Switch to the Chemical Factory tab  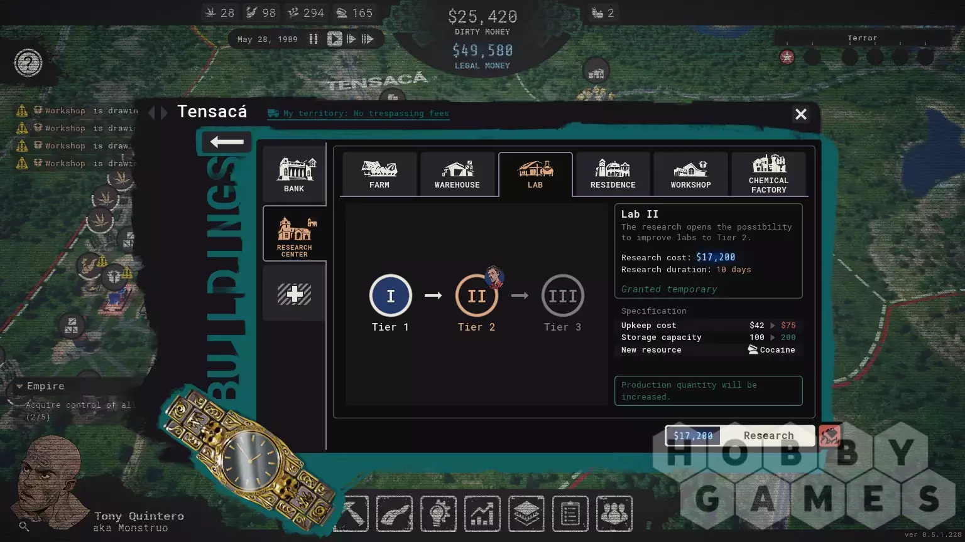(x=768, y=174)
